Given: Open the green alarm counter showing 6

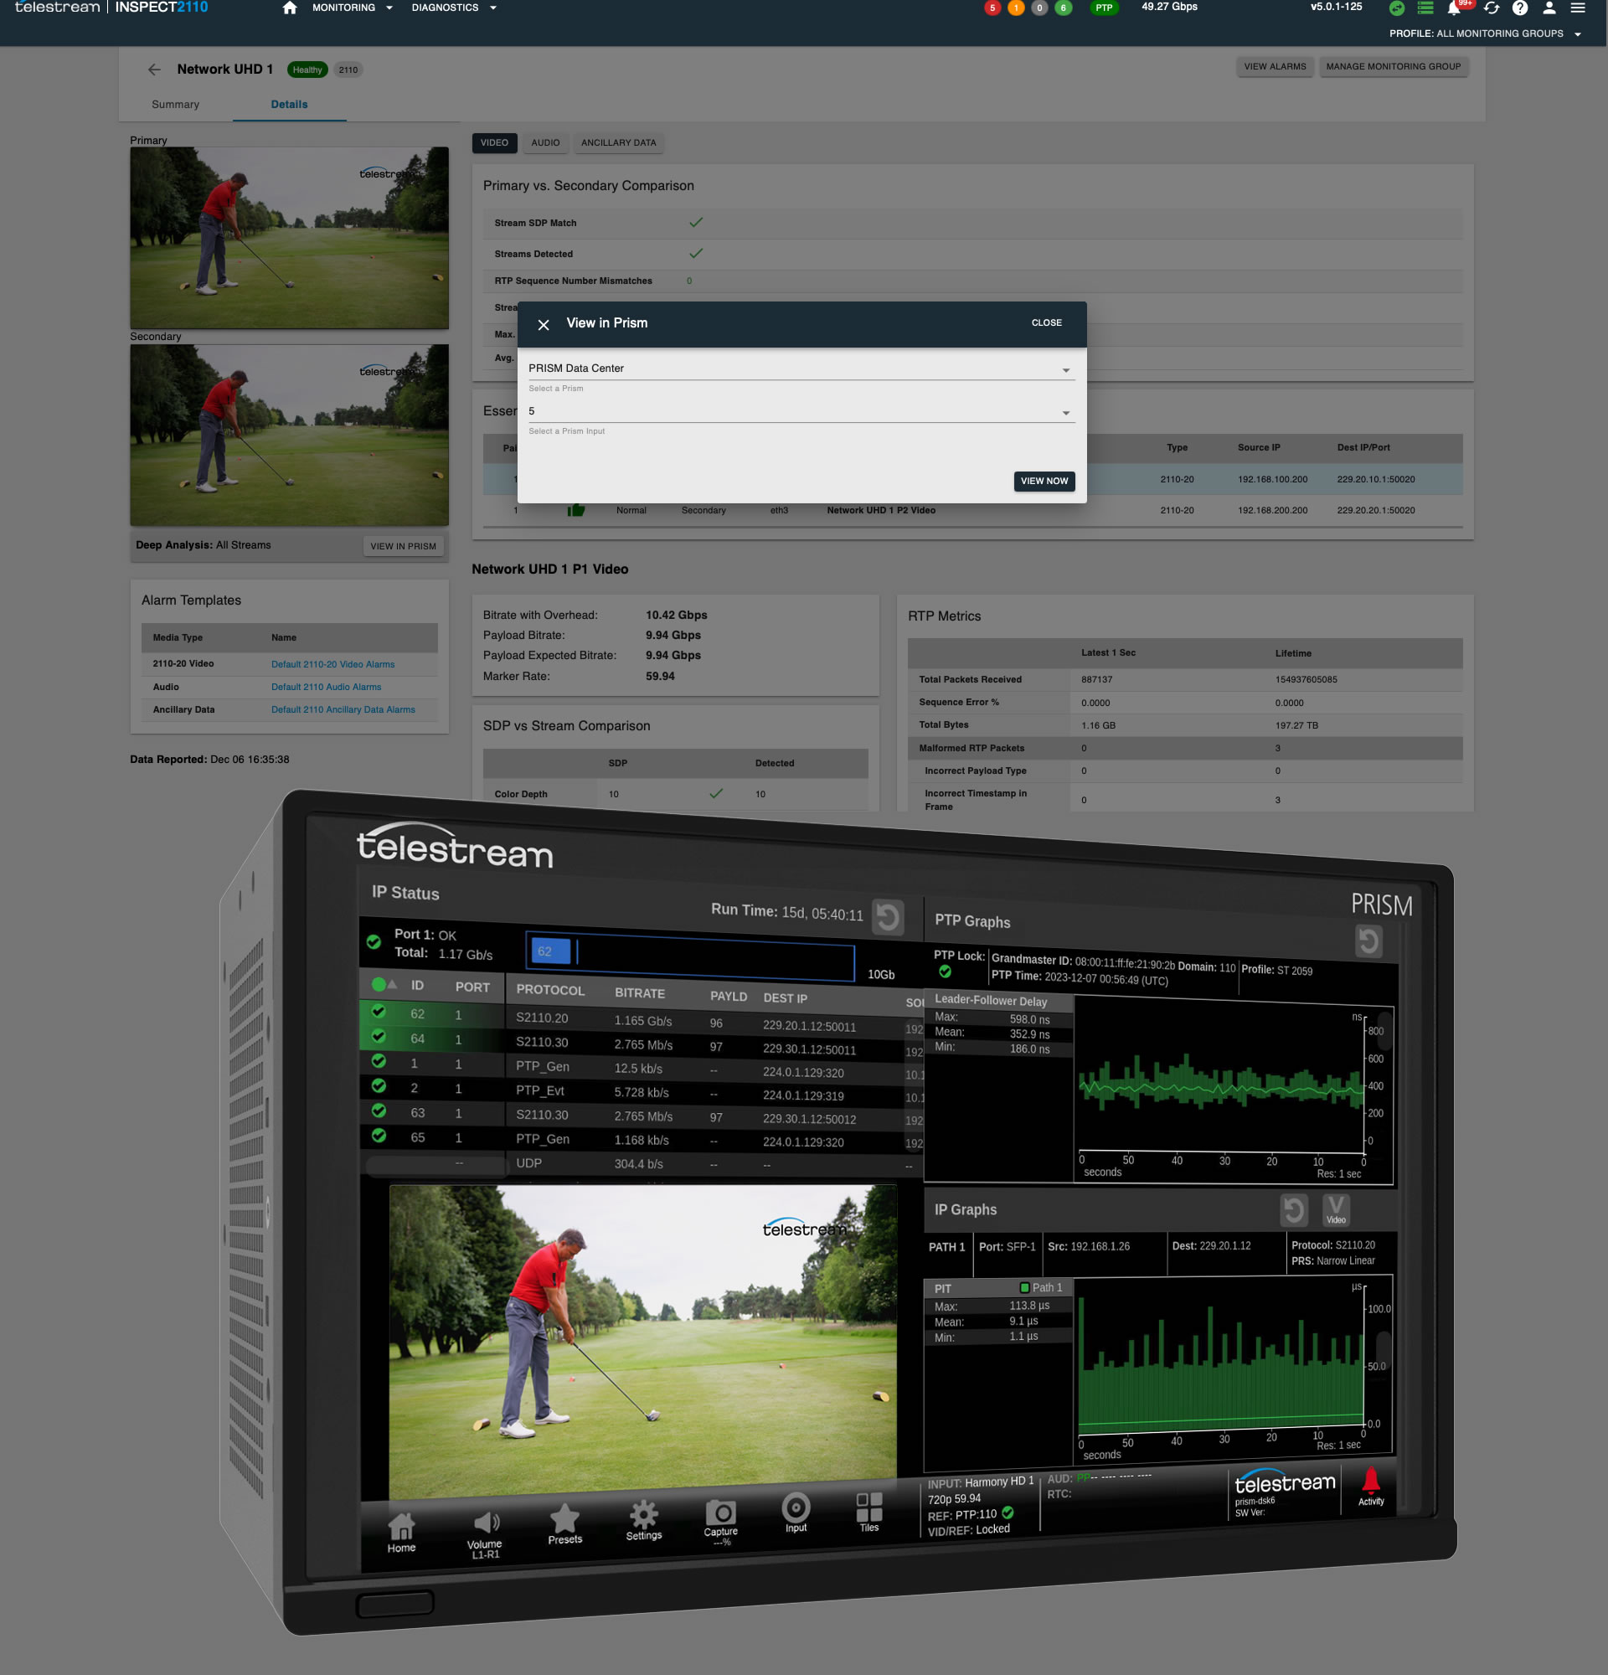Looking at the screenshot, I should pyautogui.click(x=1063, y=8).
